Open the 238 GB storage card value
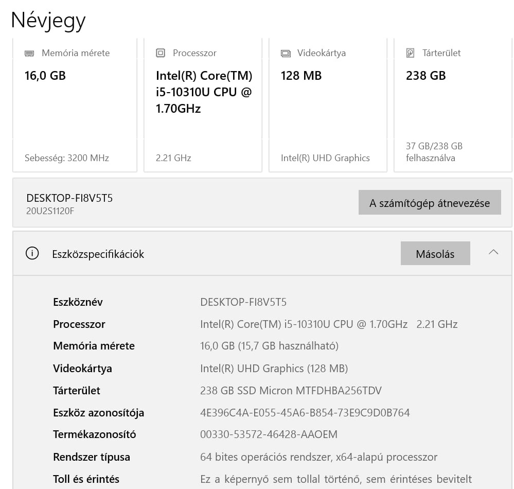514x489 pixels. 426,76
